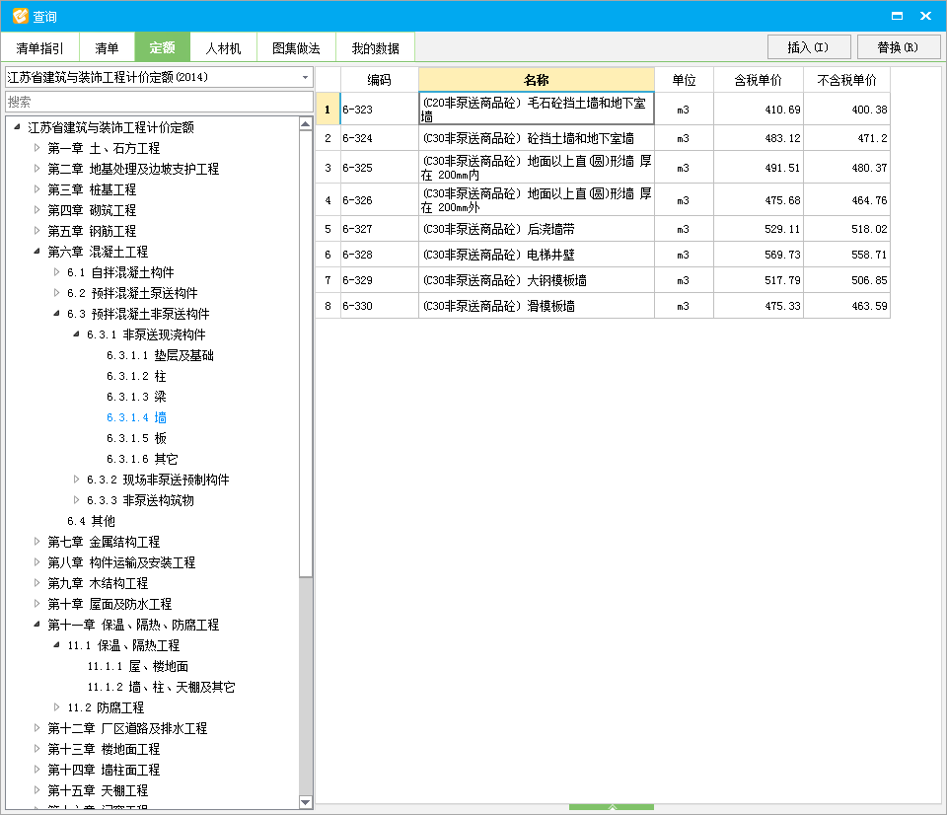Switch to the 清单指引 tab
Screen dimensions: 947x815
39,47
